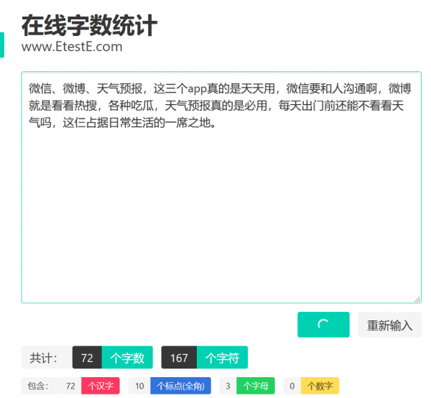Viewport: 431px width, 398px height.
Task: Click the green loading spinner button
Action: pyautogui.click(x=323, y=325)
